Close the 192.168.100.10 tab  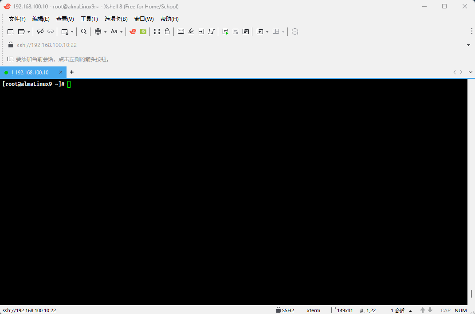[x=61, y=72]
